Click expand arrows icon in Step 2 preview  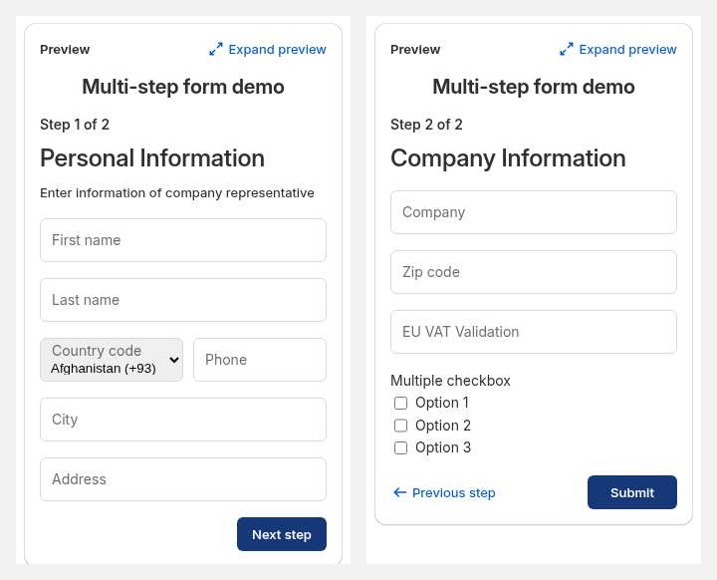point(567,50)
